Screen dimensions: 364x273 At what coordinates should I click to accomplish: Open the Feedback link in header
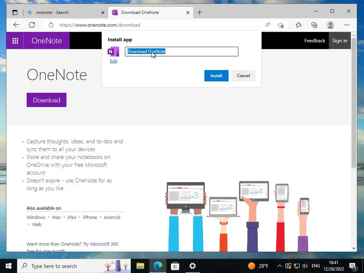(315, 41)
